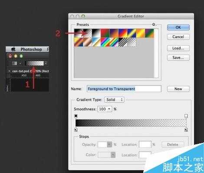Select the Chrome gradient preset
The height and width of the screenshot is (173, 204).
click(x=96, y=42)
